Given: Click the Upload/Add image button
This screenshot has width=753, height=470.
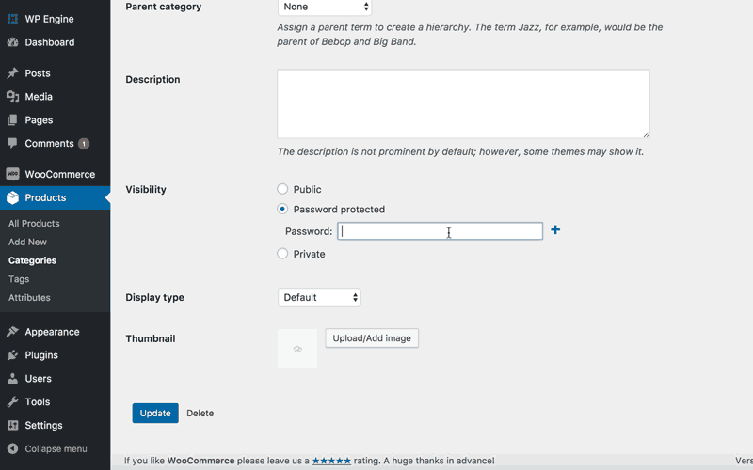Looking at the screenshot, I should (x=372, y=338).
